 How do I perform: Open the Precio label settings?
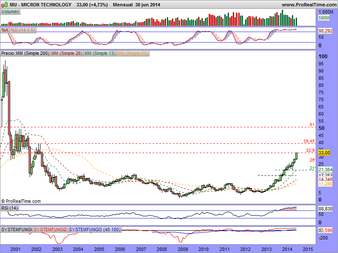click(x=8, y=53)
